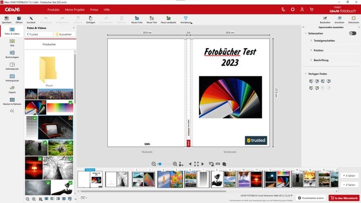Expand the Position section
The image size is (361, 203).
(318, 50)
